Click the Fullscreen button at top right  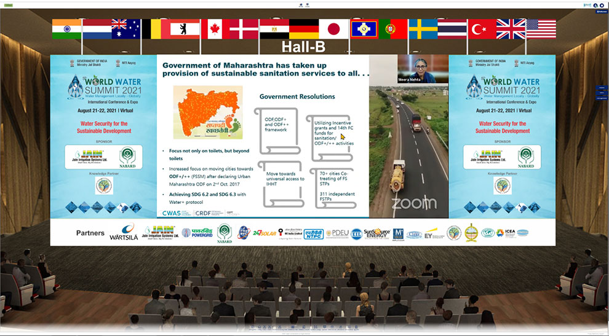[601, 12]
